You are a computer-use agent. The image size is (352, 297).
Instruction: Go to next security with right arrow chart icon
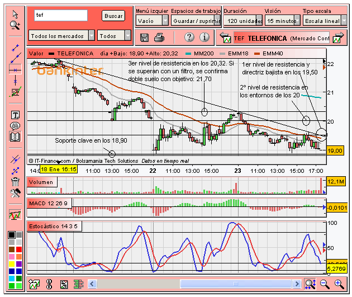(339, 37)
